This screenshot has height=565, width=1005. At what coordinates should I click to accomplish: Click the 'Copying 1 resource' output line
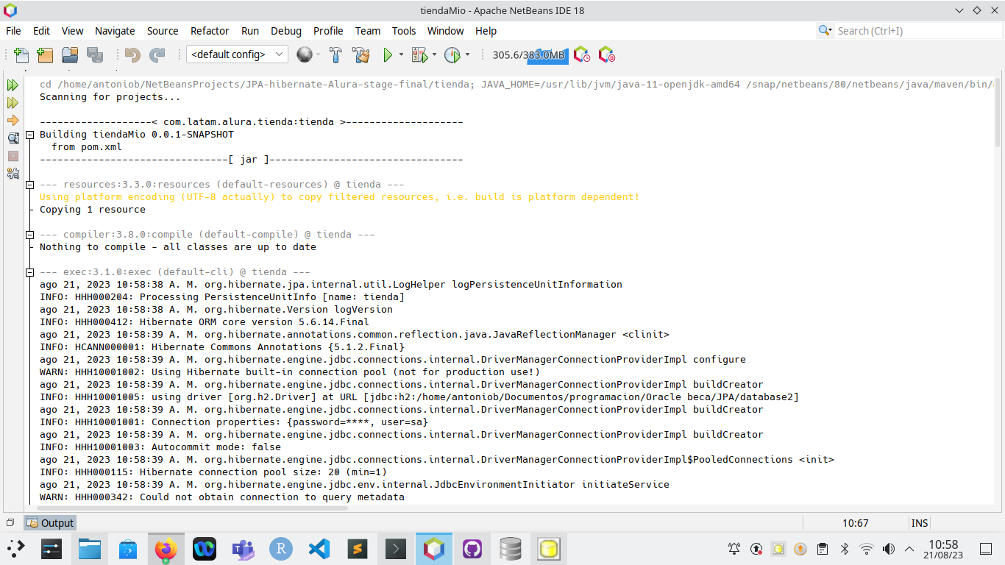point(93,210)
